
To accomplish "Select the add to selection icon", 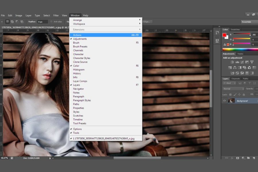I will click(x=12, y=21).
